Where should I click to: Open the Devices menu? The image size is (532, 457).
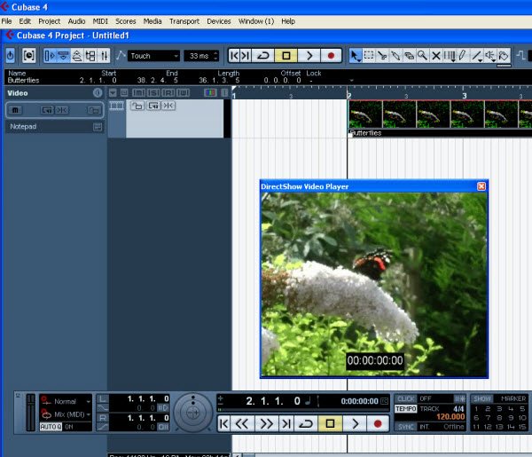tap(219, 21)
